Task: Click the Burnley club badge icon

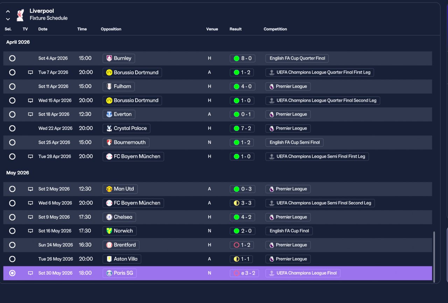Action: 109,58
